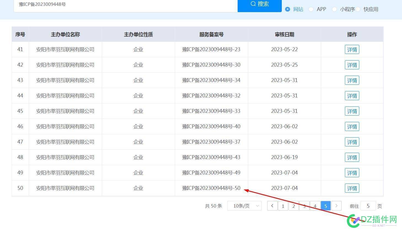Open 详情 for record 43
The width and height of the screenshot is (402, 232).
click(x=352, y=80)
